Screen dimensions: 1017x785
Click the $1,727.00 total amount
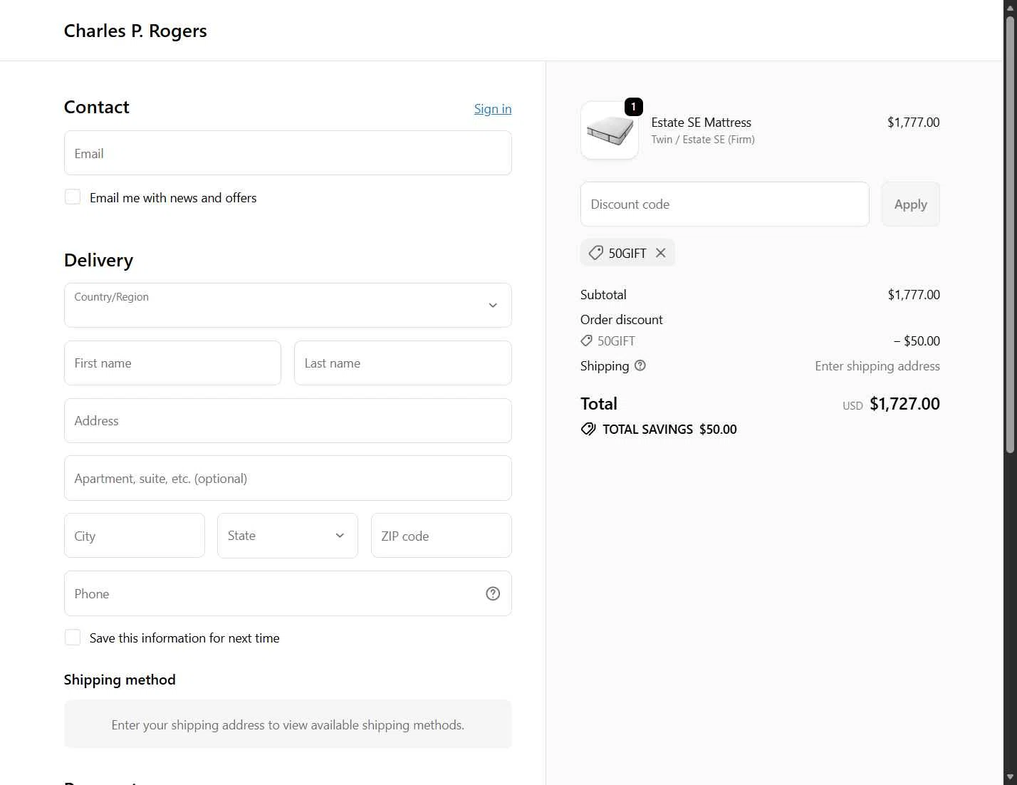click(904, 404)
